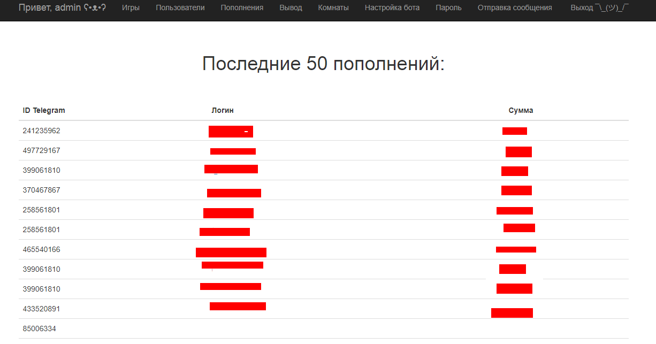
Task: Select Telegram ID 497729167 cell
Action: point(41,150)
